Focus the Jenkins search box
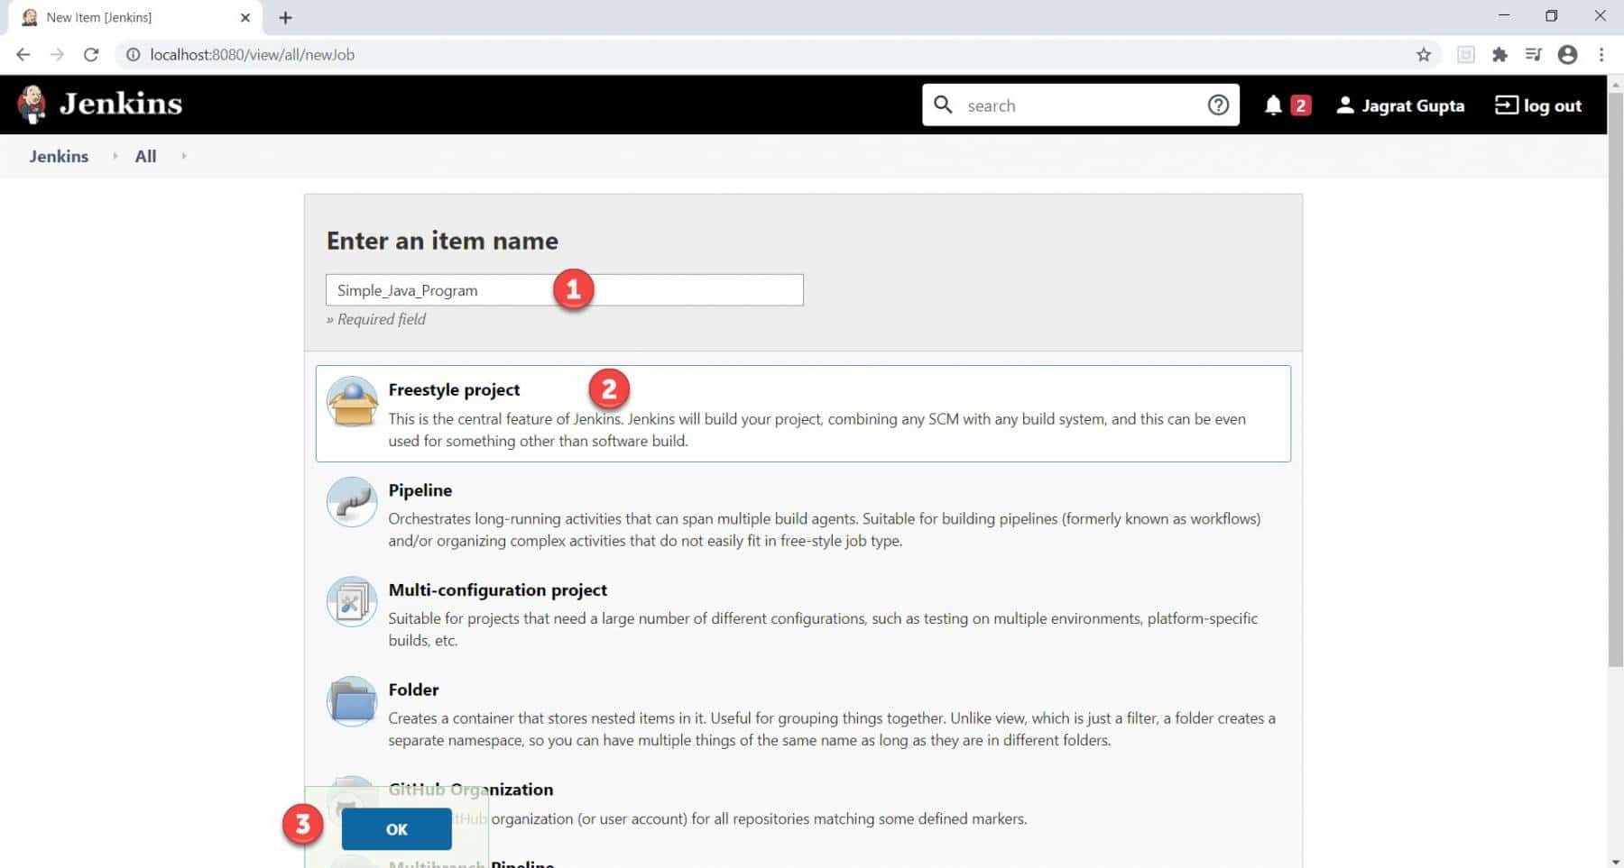 [1080, 105]
